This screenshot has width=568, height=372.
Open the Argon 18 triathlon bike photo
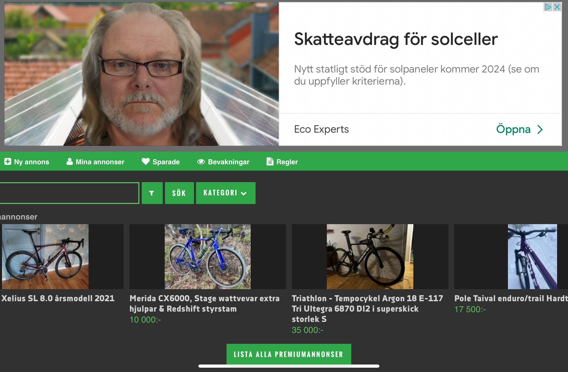370,257
